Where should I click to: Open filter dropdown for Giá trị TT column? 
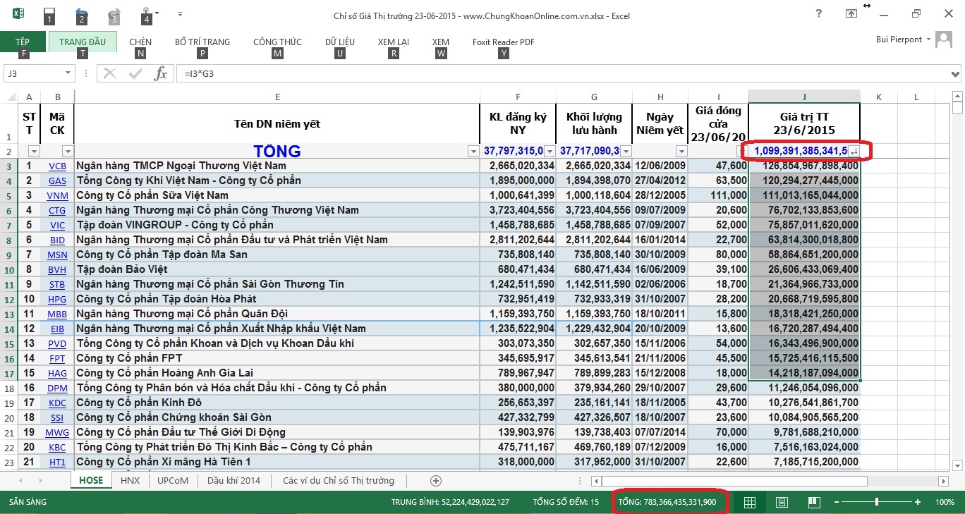pyautogui.click(x=853, y=152)
